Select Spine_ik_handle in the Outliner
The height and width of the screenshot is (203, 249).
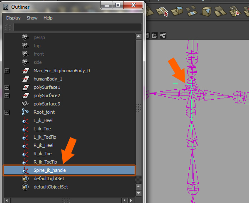tap(49, 170)
